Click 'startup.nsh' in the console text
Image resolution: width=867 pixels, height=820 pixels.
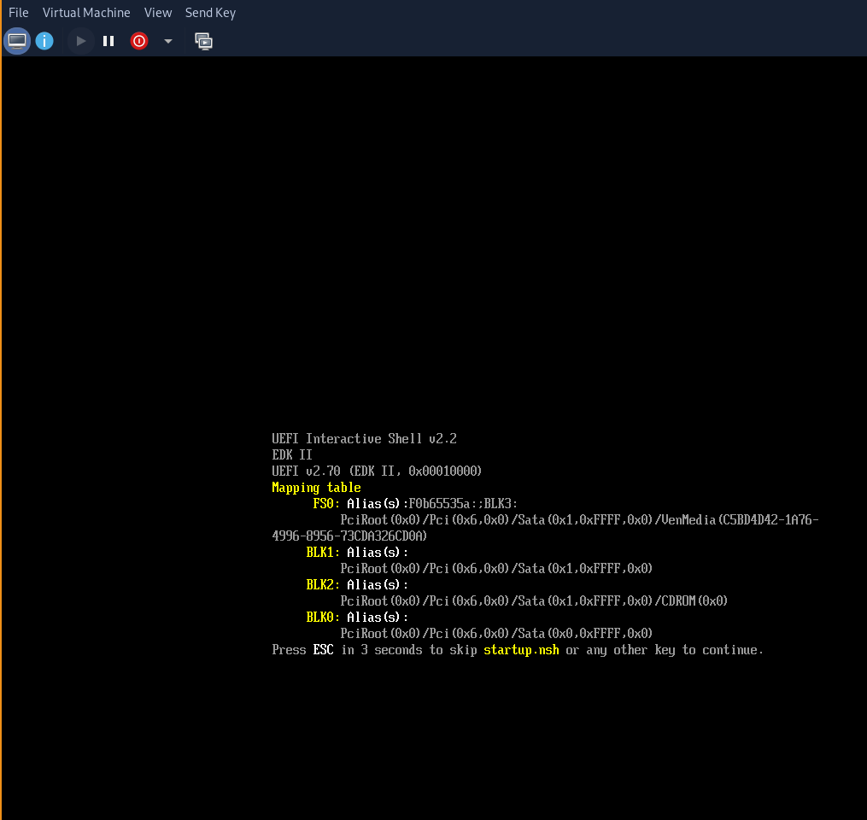(x=521, y=650)
